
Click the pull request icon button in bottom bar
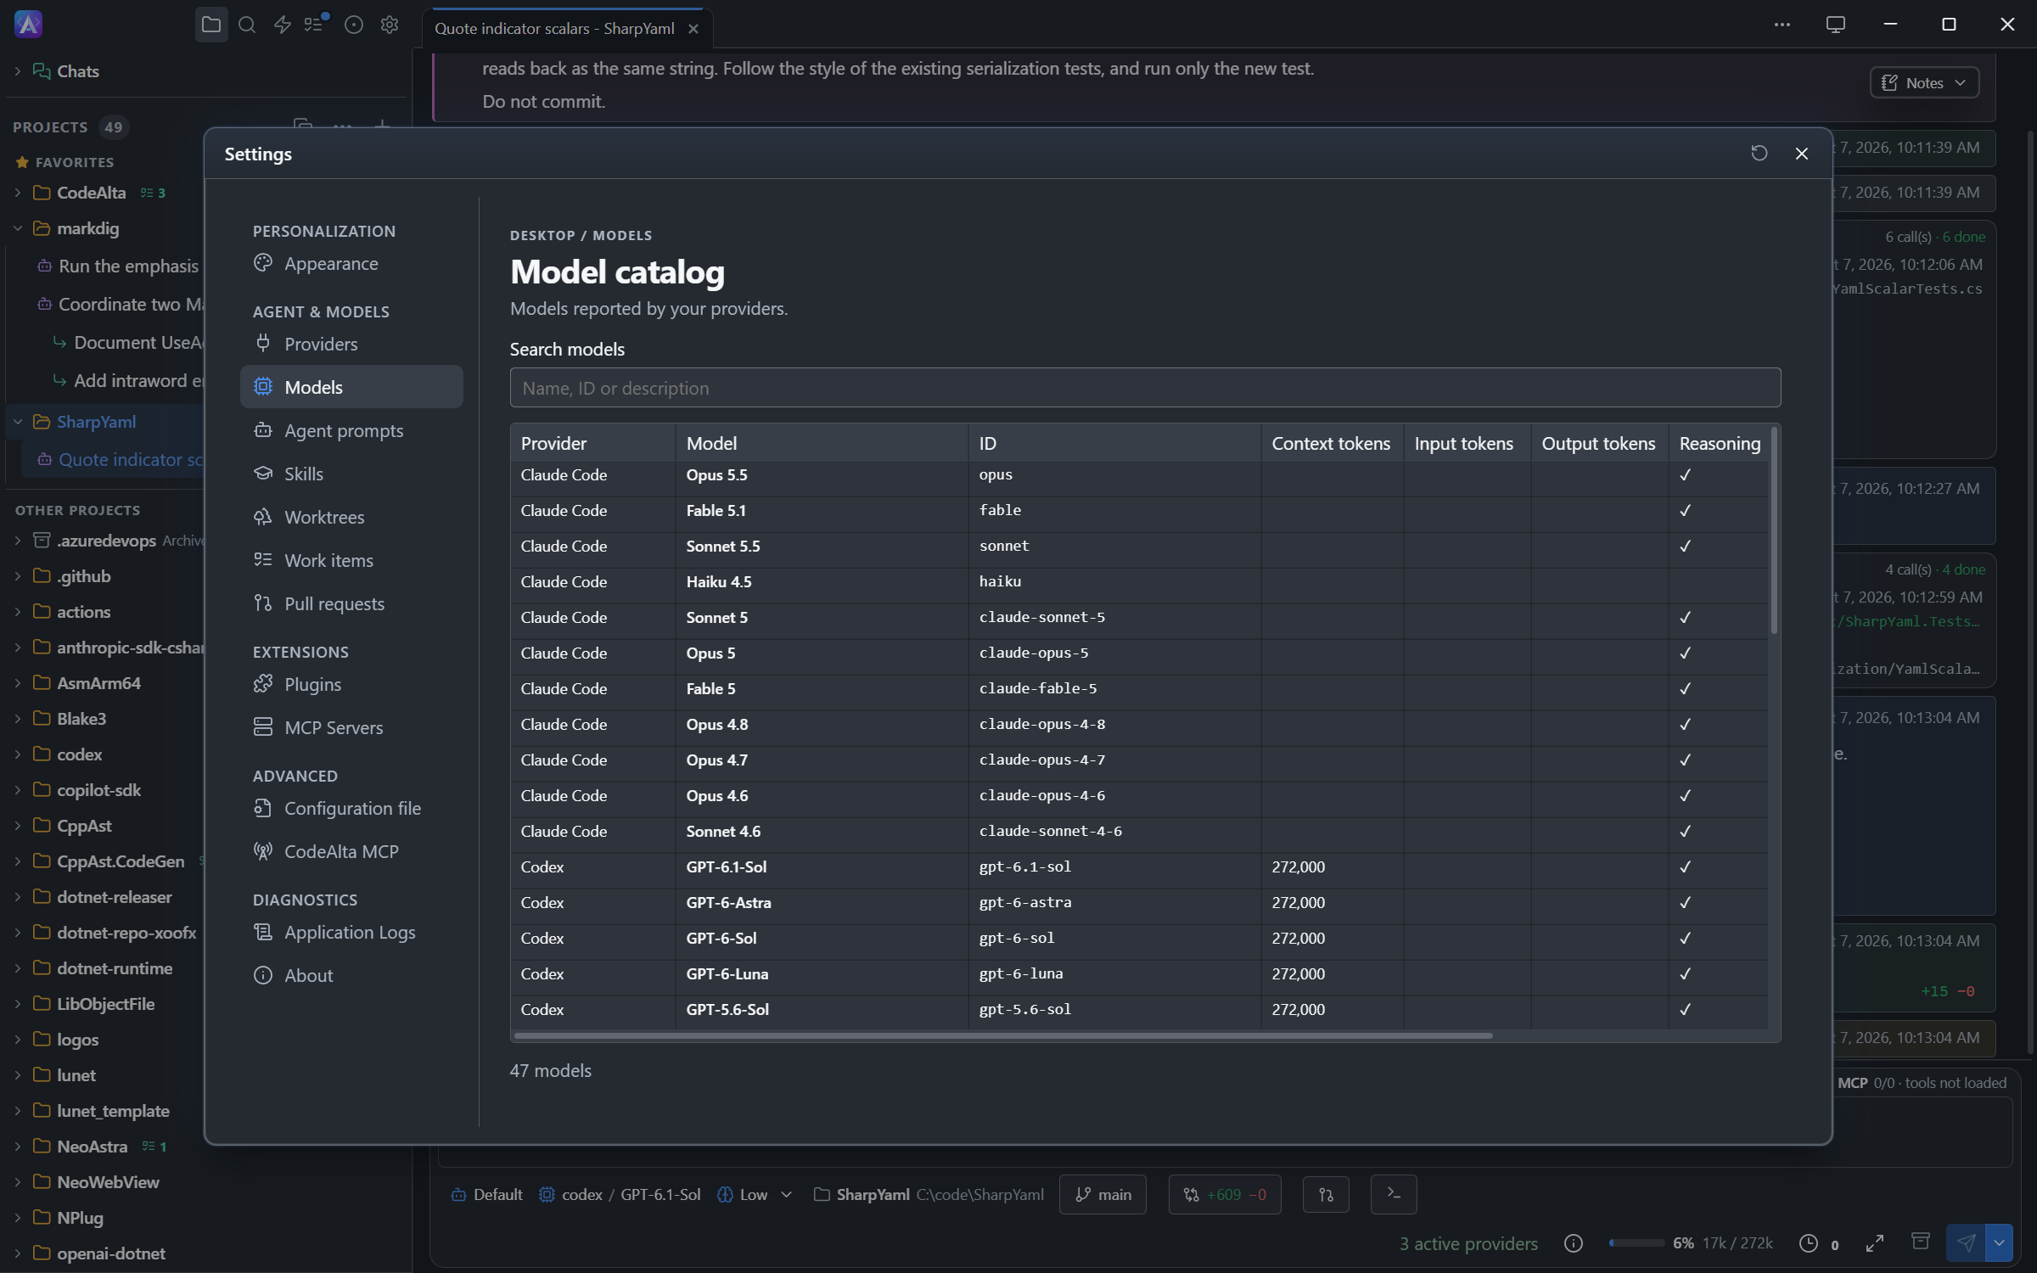tap(1326, 1194)
